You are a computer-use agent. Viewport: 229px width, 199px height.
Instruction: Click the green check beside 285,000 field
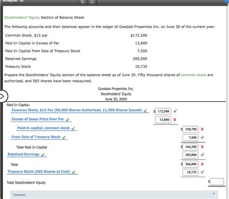[202, 154]
